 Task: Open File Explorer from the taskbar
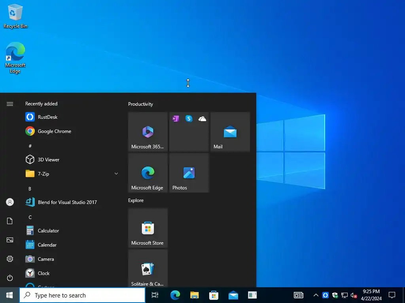pyautogui.click(x=194, y=295)
